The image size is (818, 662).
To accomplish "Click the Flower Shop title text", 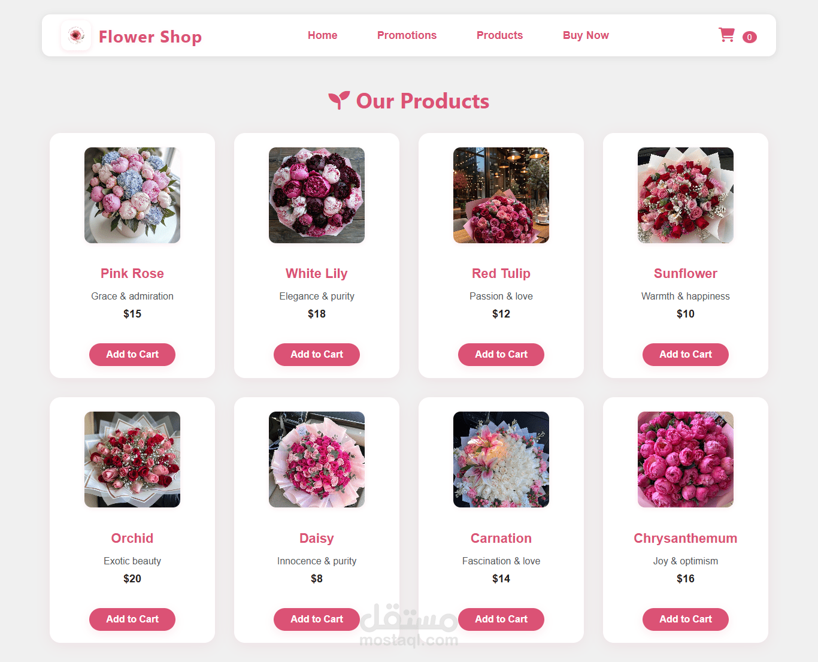I will coord(150,37).
